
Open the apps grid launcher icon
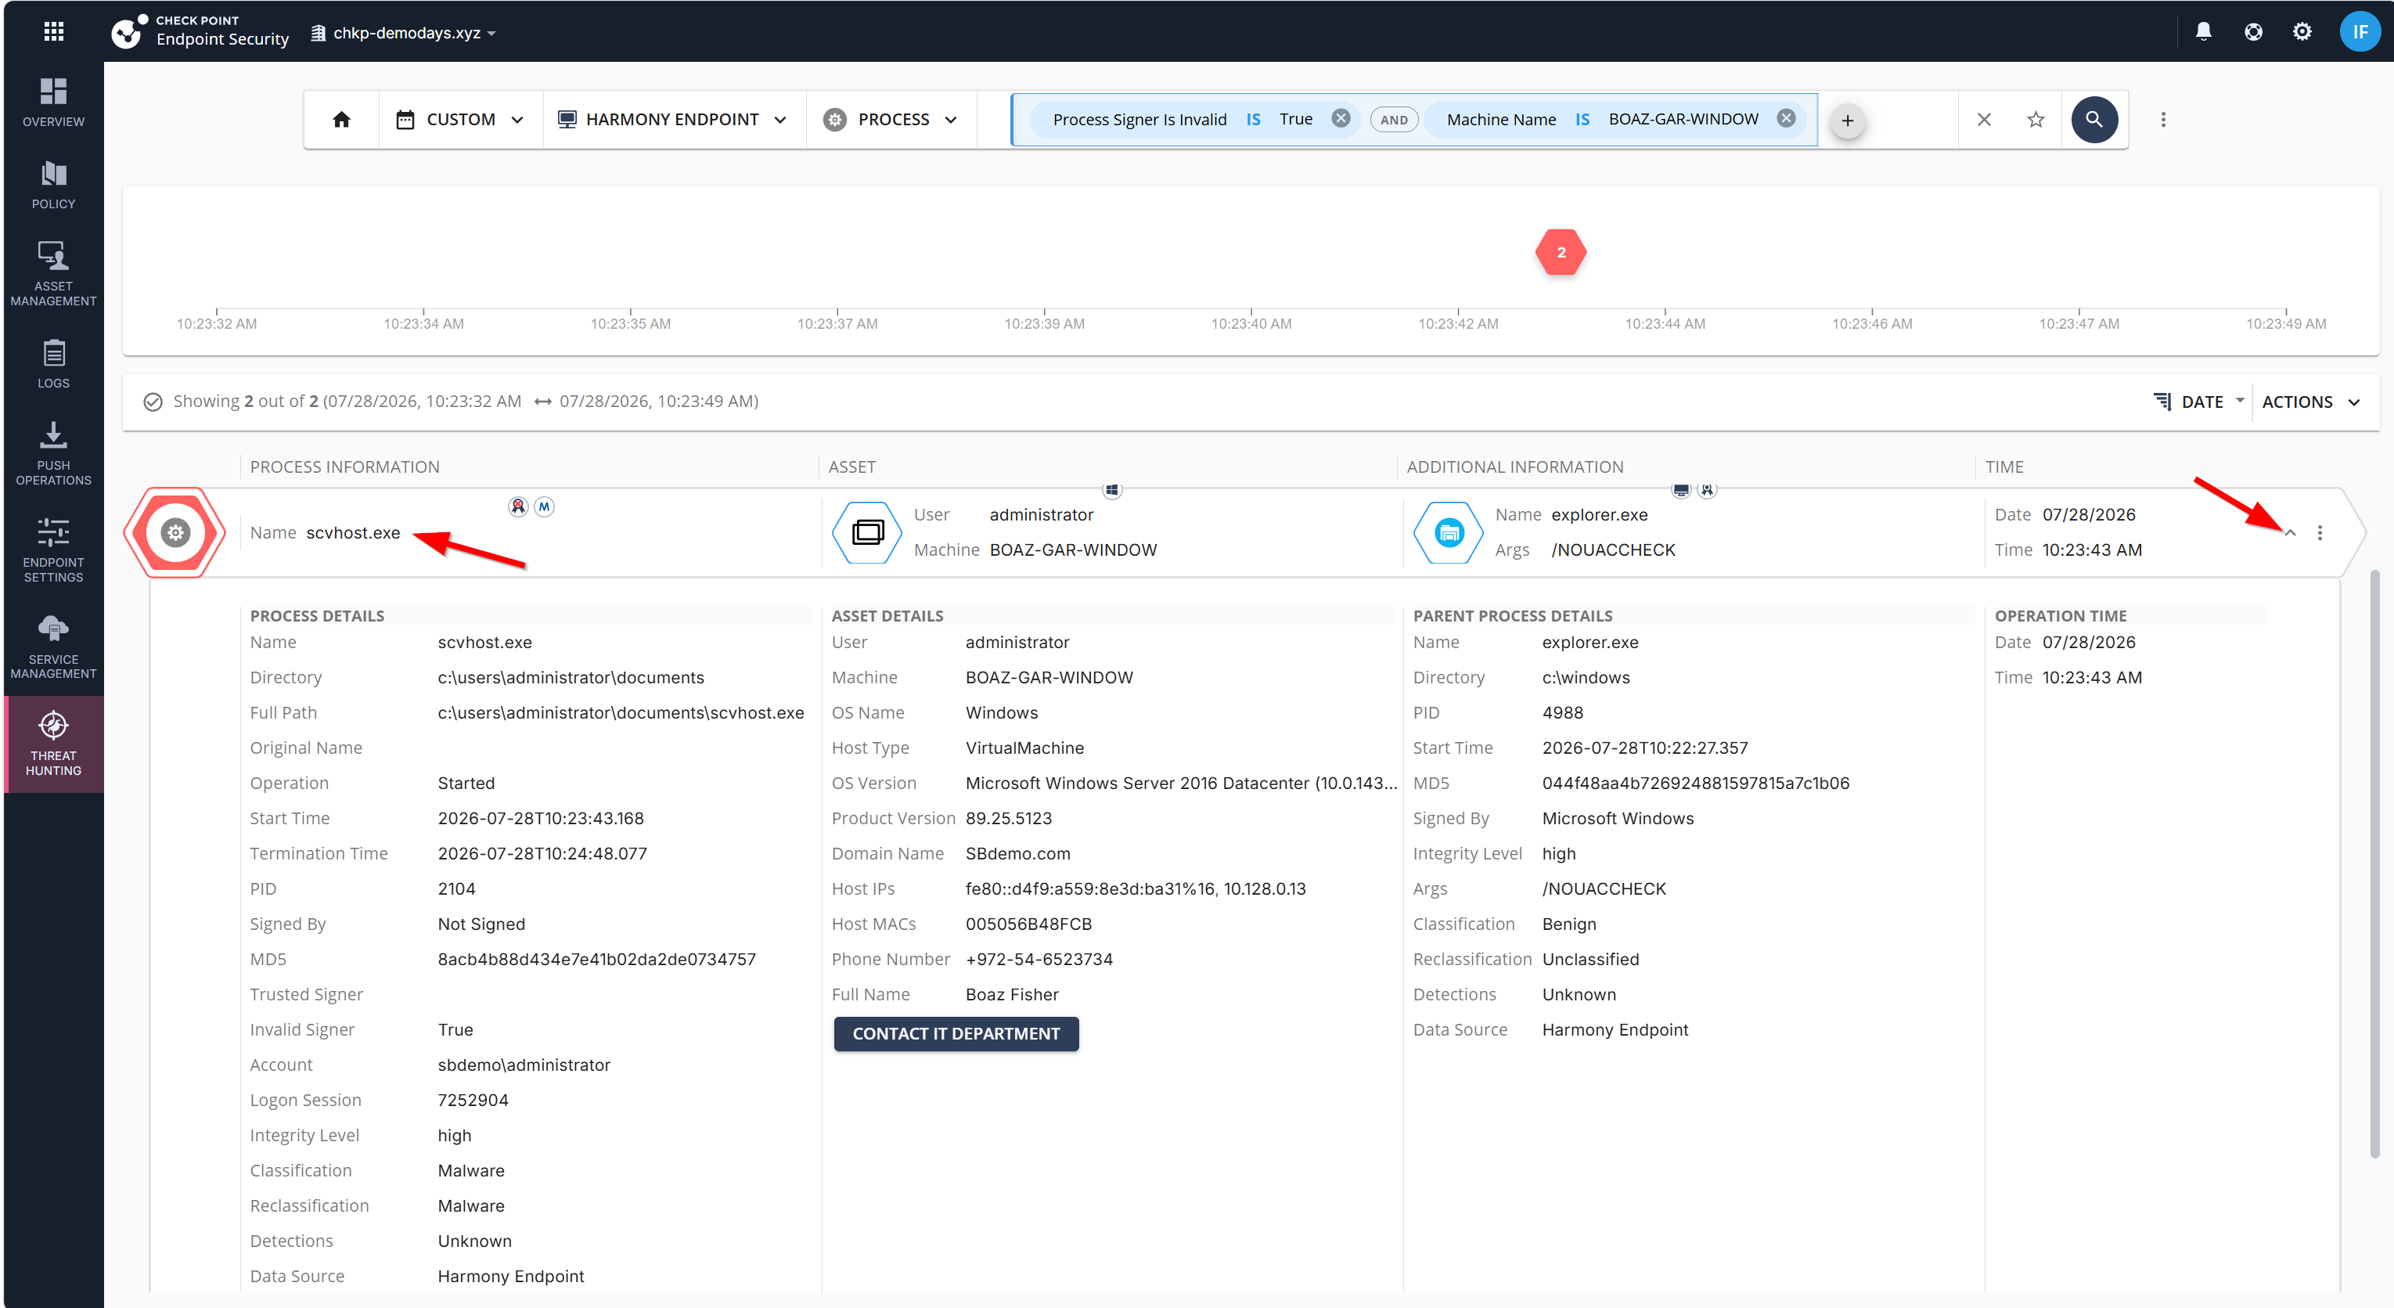[54, 31]
